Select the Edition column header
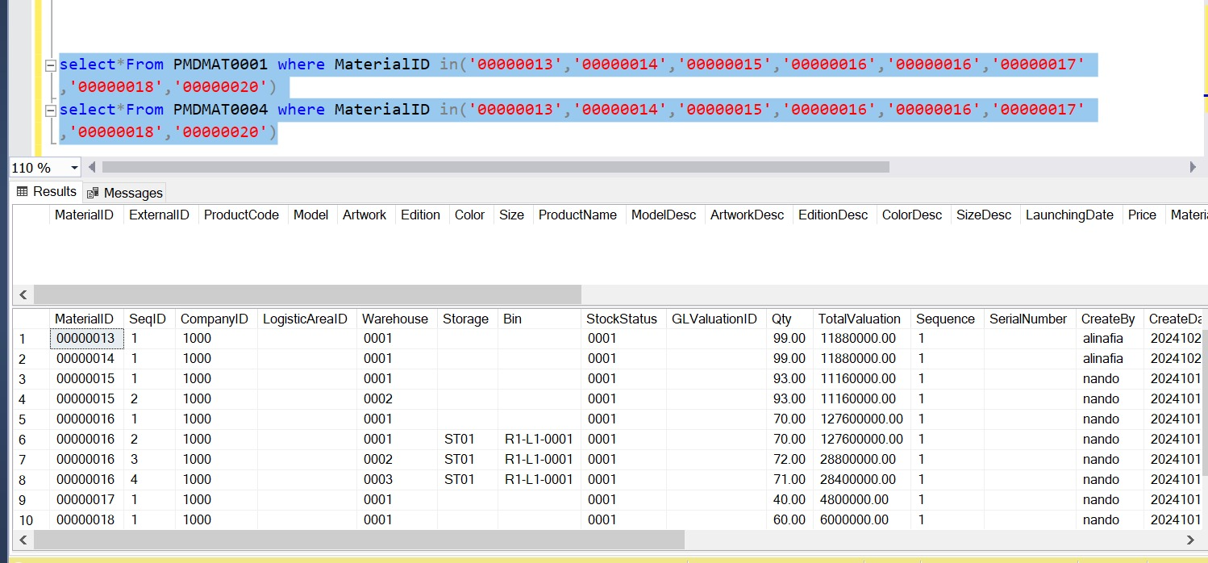Viewport: 1208px width, 563px height. 420,215
